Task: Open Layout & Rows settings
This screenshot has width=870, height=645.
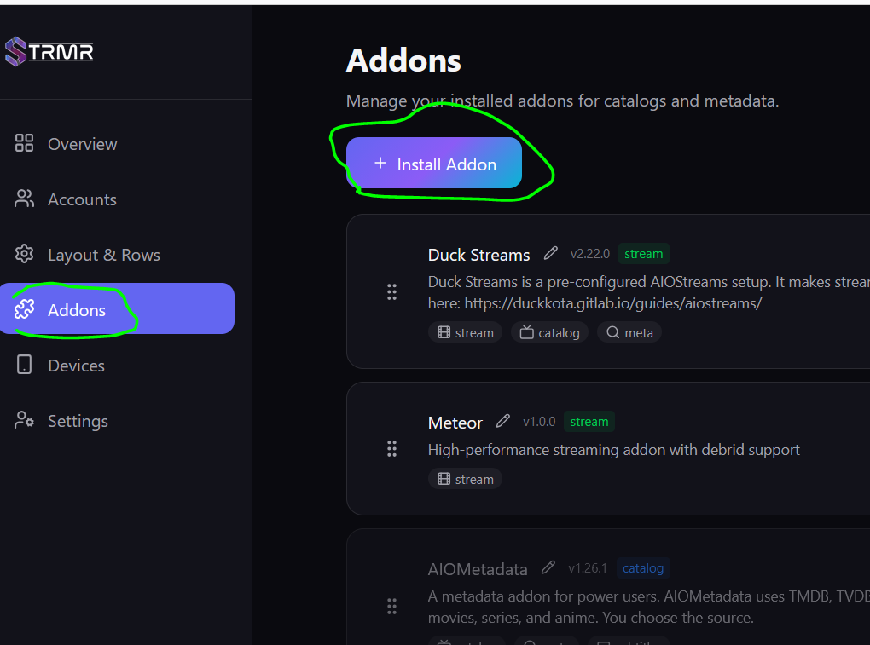Action: tap(103, 255)
